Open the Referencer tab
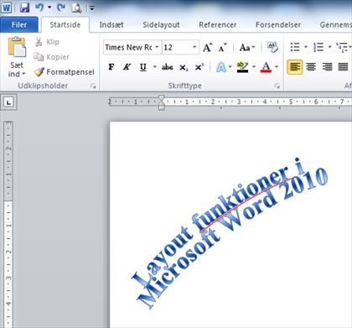 (x=218, y=24)
